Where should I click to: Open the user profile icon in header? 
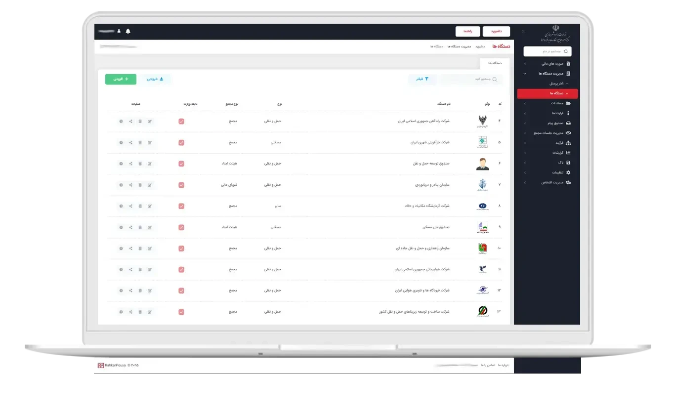119,31
